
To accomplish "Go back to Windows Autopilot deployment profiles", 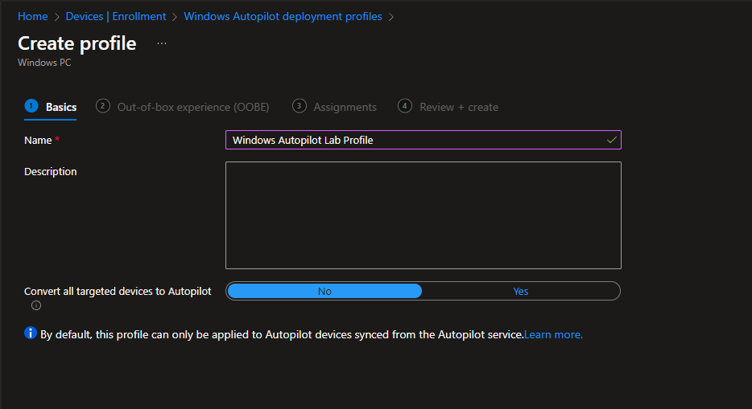I will coord(283,16).
